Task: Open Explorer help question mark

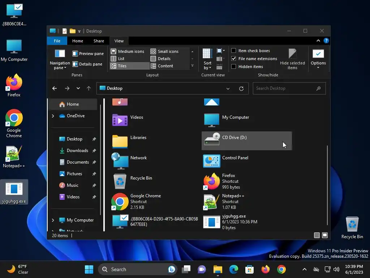Action: [x=326, y=41]
